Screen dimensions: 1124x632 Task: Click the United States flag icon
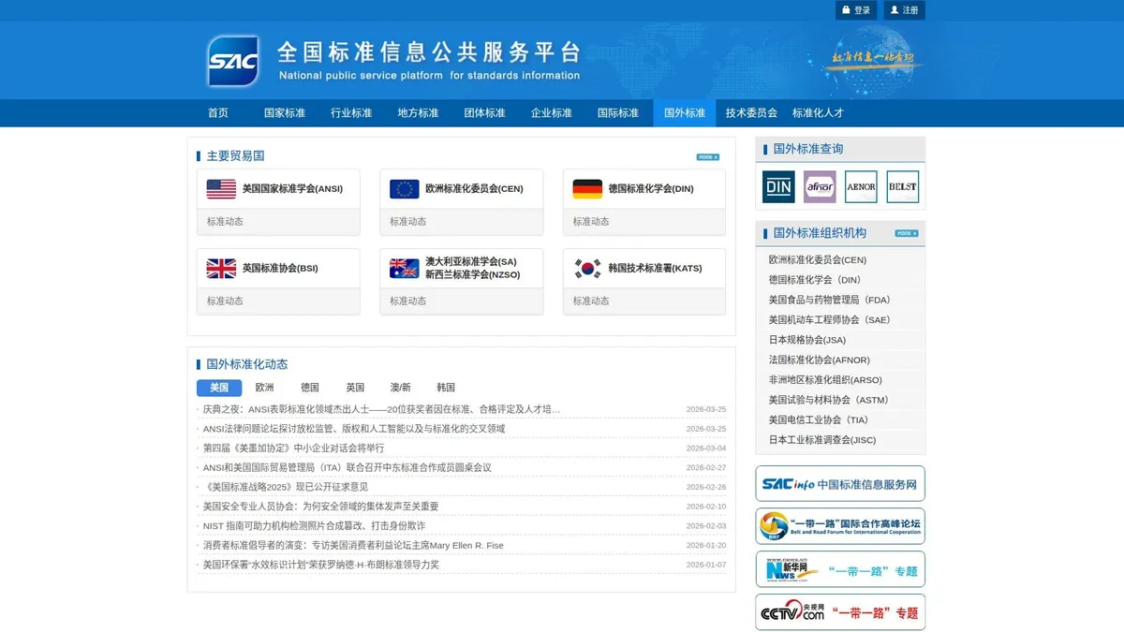(221, 189)
